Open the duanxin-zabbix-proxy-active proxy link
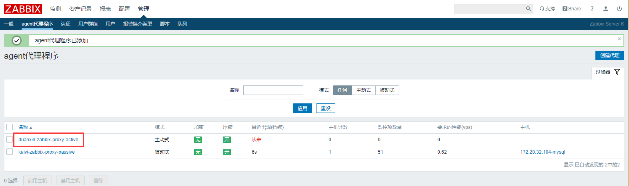Viewport: 629px width, 186px height. pyautogui.click(x=48, y=140)
